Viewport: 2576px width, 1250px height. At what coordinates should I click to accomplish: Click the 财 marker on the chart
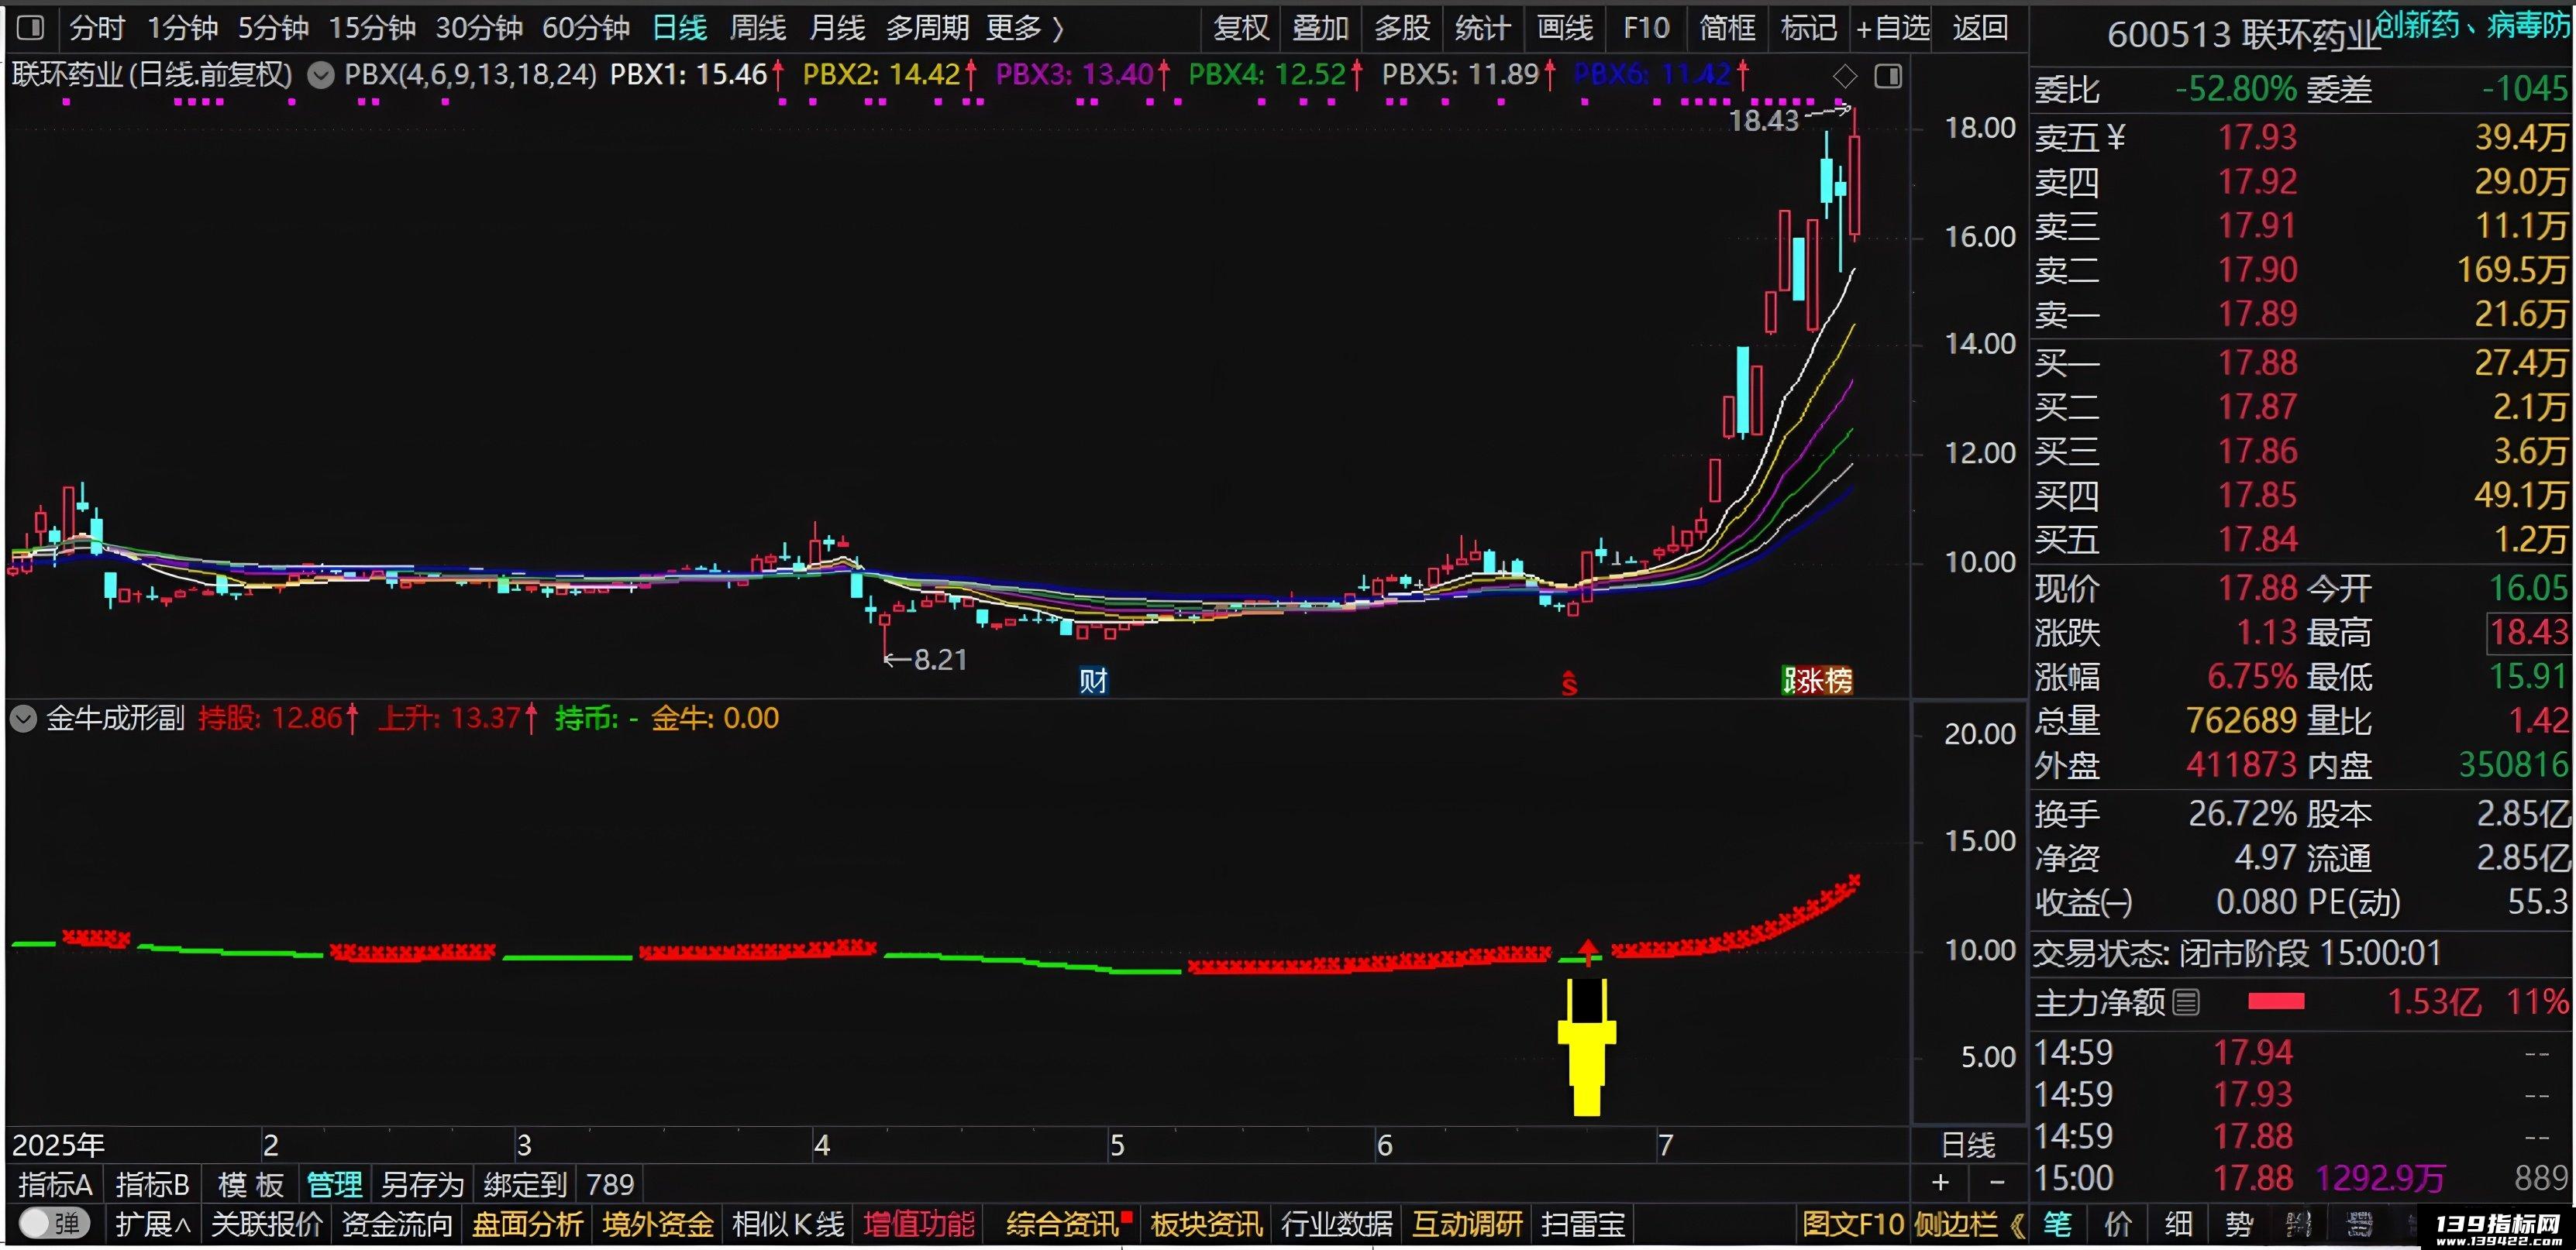(x=1093, y=681)
